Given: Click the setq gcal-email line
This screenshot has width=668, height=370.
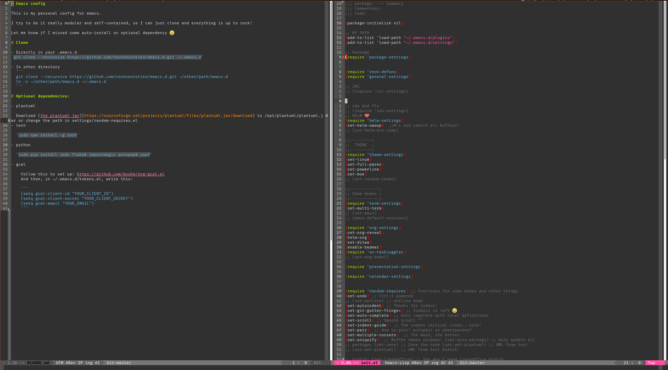Looking at the screenshot, I should (x=57, y=203).
